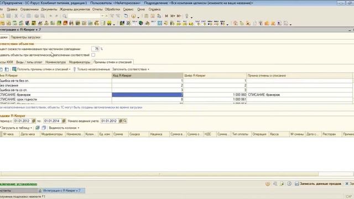Open the Calculator icon in toolbar

click(x=146, y=16)
